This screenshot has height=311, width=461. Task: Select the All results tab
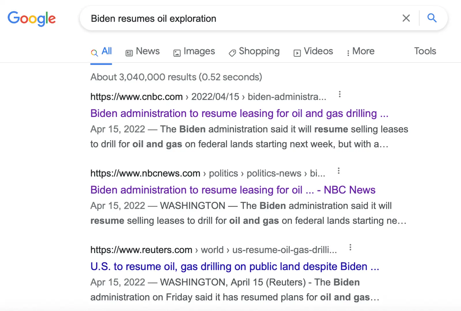101,51
